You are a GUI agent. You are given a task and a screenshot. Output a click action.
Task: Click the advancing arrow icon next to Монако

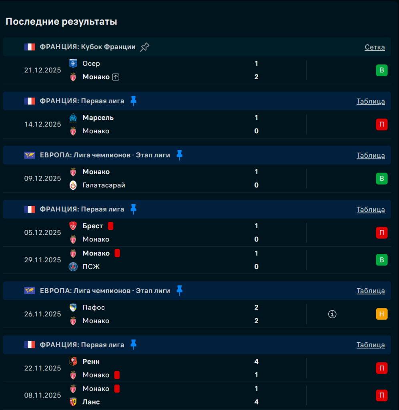pyautogui.click(x=116, y=77)
